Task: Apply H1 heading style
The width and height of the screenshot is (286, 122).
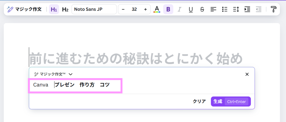Action: coord(54,9)
